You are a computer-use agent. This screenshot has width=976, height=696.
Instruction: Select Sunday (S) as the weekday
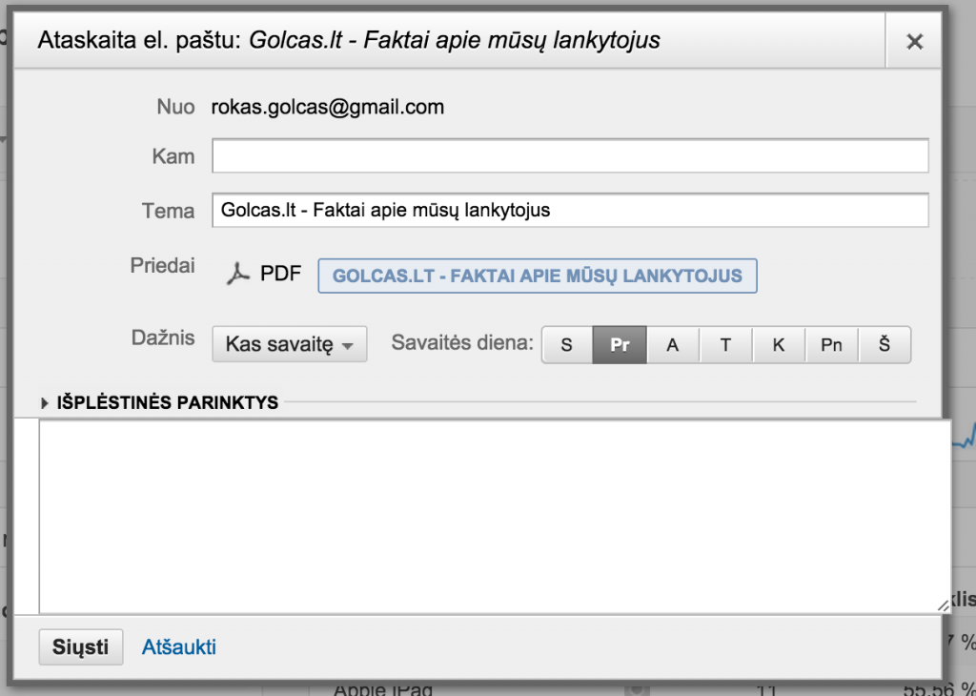click(x=567, y=345)
